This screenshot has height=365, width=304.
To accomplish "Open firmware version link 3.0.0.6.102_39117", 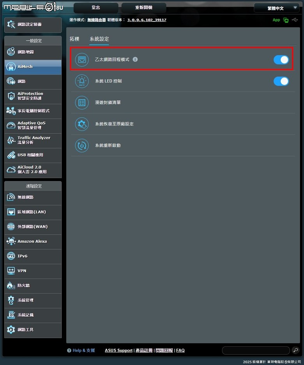I will click(147, 20).
